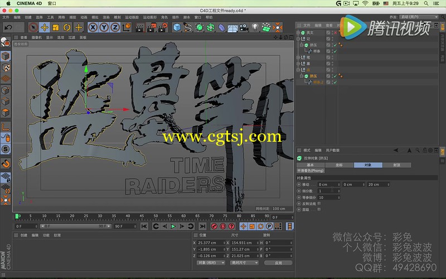The image size is (446, 279).
Task: Open the 创建 menu in main menu
Action: (28, 17)
